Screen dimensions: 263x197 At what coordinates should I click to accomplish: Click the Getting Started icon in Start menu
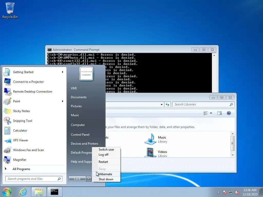coord(7,72)
